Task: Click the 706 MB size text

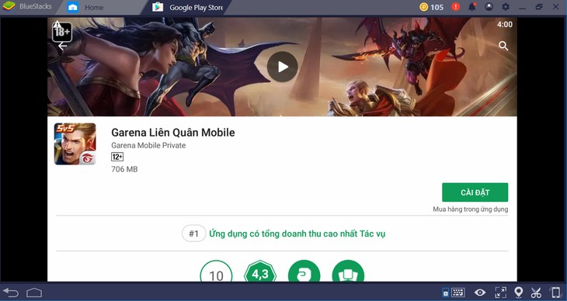Action: 124,169
